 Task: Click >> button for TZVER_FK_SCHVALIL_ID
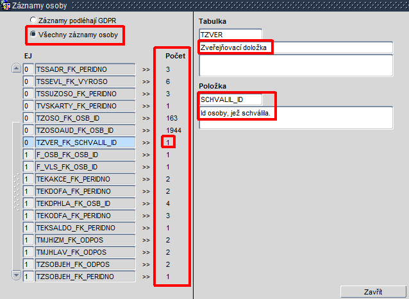(146, 142)
